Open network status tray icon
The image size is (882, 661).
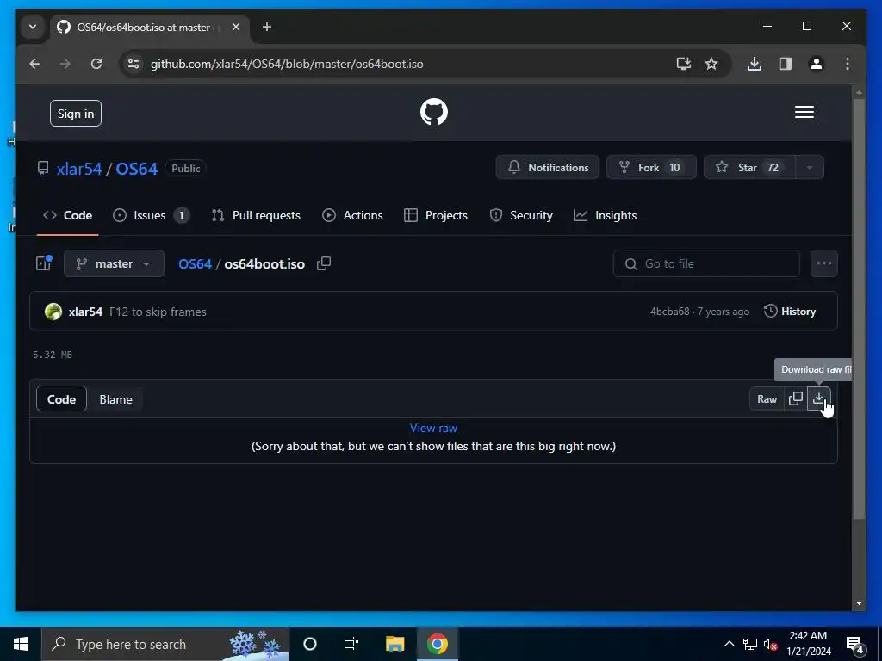pos(750,644)
